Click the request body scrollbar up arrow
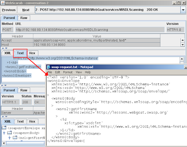The image size is (187, 147). [182, 59]
